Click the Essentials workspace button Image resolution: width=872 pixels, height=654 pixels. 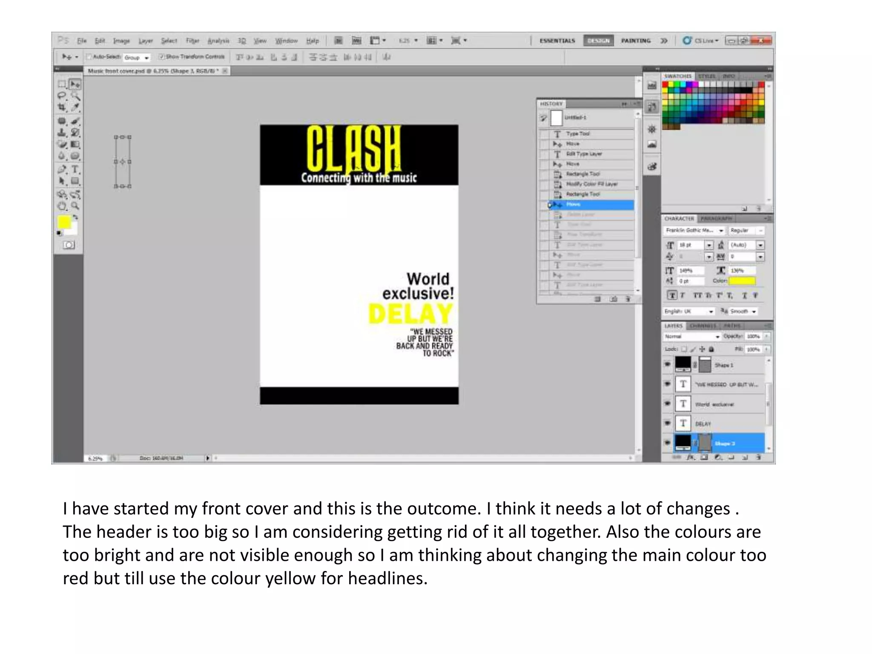(x=557, y=41)
